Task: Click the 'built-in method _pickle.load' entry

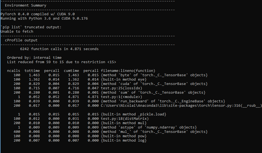Action: (x=134, y=114)
